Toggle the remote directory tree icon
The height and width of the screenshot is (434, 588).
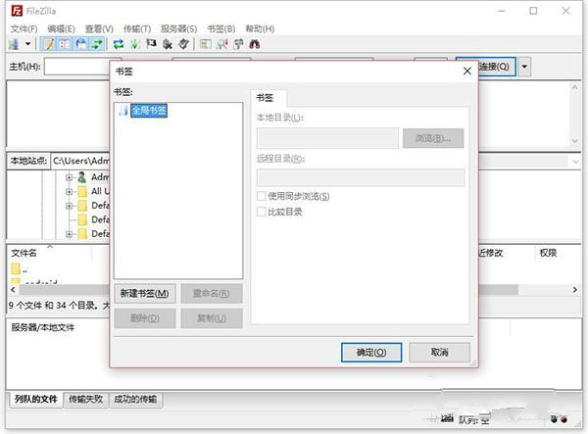click(x=81, y=44)
